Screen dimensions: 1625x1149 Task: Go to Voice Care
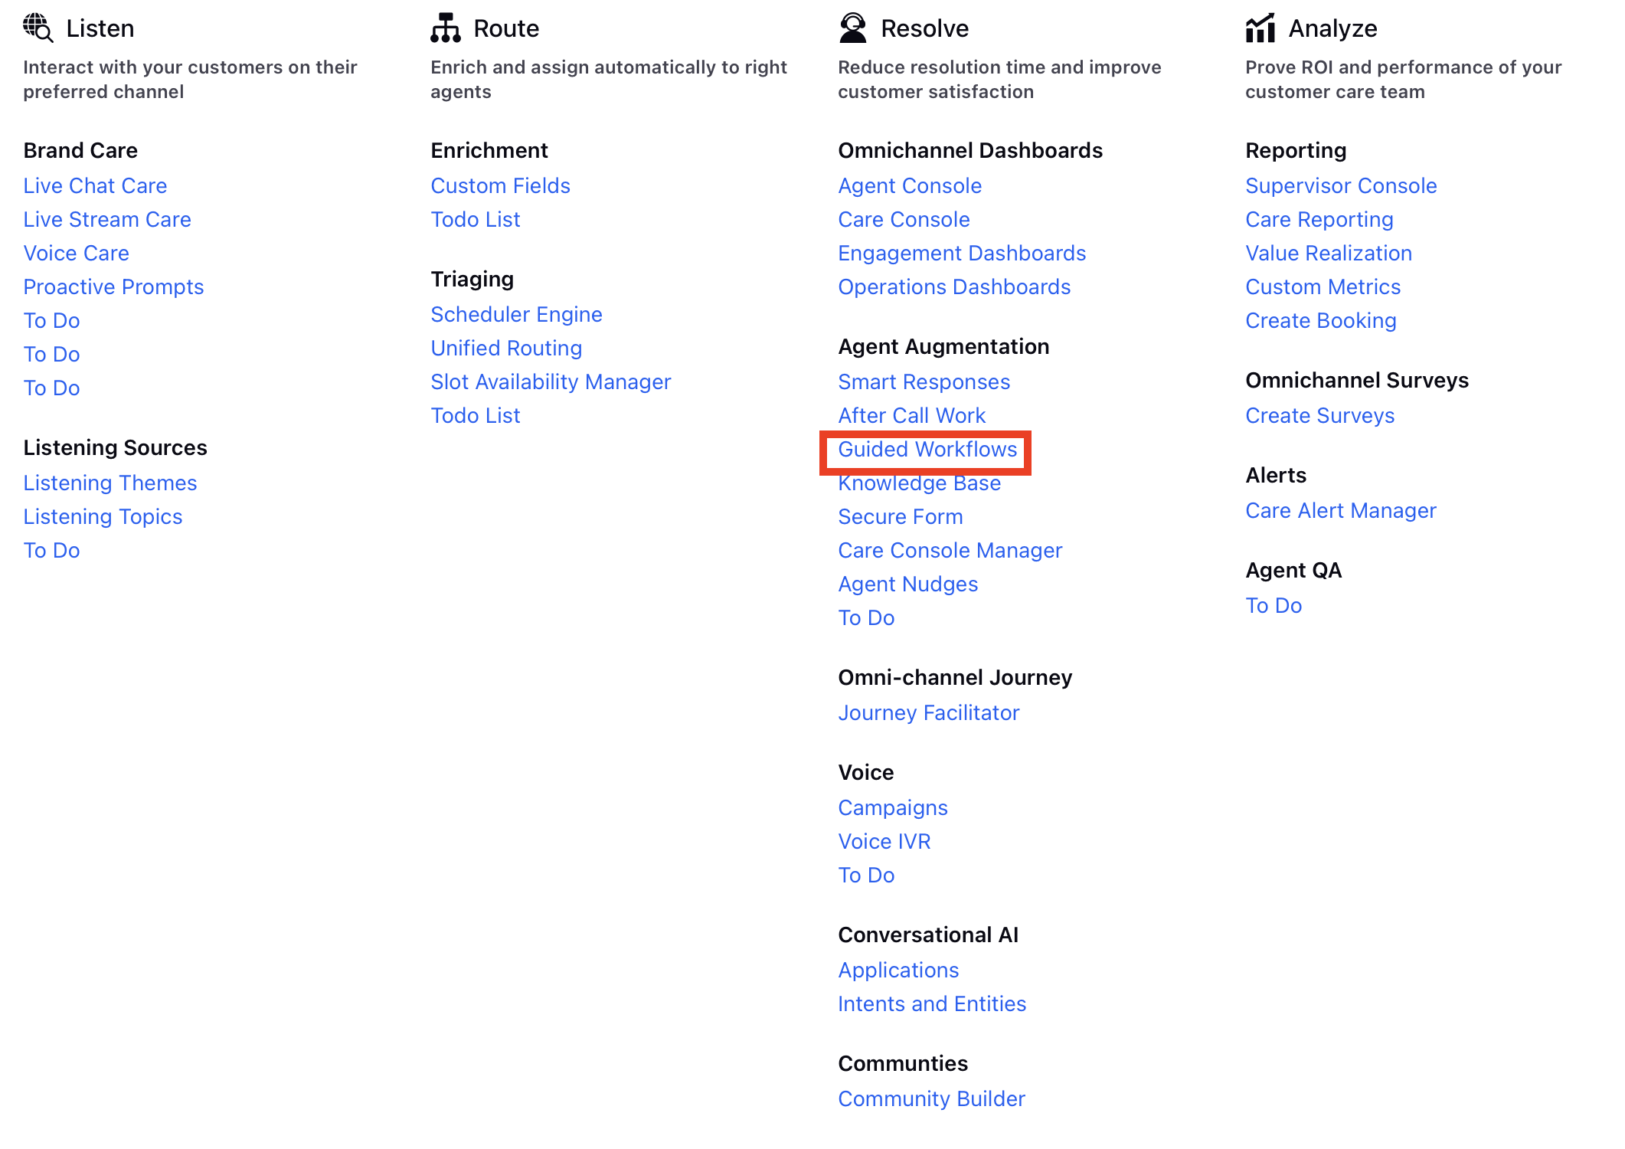point(77,254)
